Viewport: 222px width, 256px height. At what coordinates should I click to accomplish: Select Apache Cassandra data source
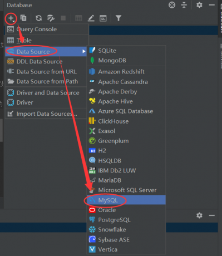[x=126, y=82]
